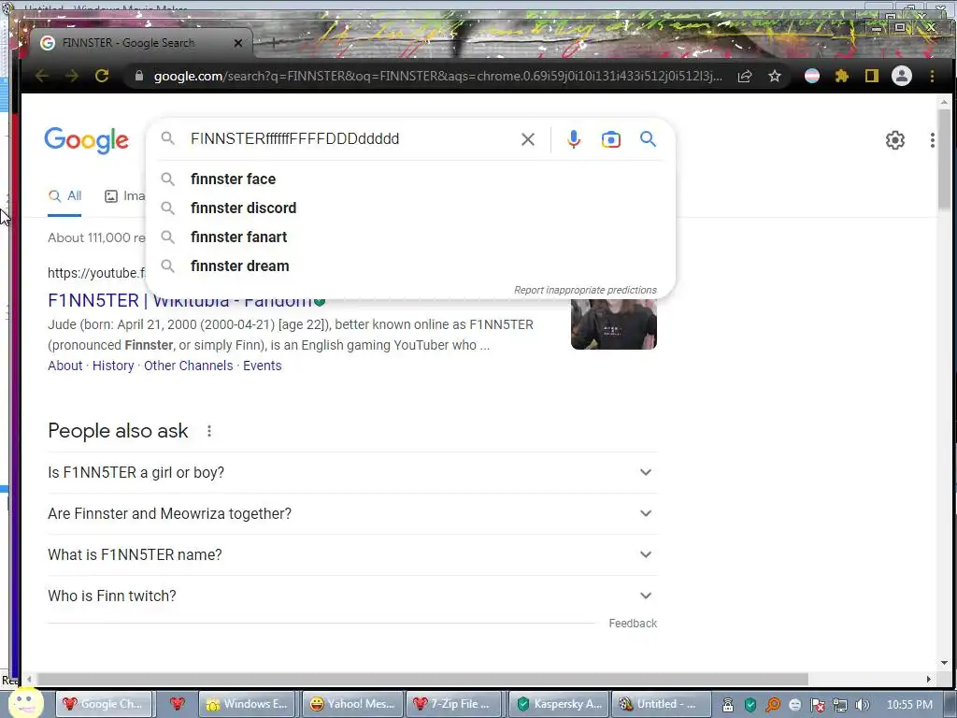The image size is (957, 718).
Task: Click the Feedback link
Action: pyautogui.click(x=633, y=624)
